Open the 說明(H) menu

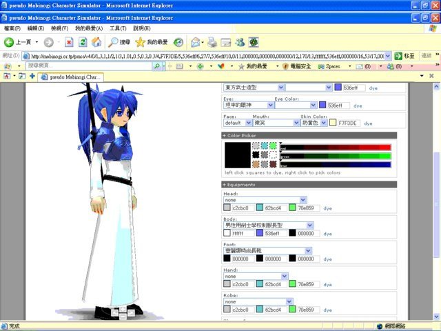[x=141, y=28]
